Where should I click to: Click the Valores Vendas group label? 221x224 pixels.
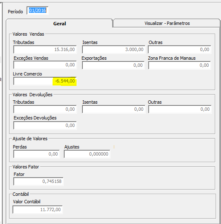click(x=28, y=34)
